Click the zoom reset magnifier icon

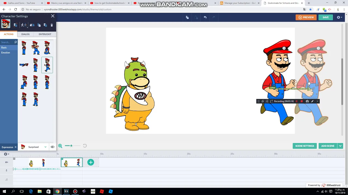pos(60,146)
